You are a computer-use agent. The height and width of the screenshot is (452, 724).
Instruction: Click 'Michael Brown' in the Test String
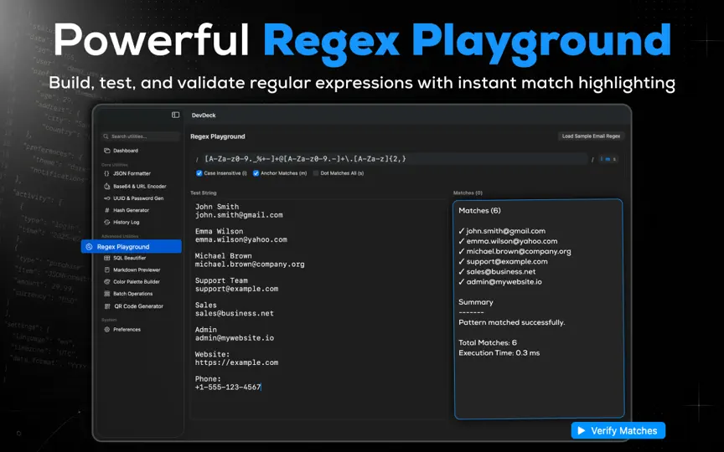pyautogui.click(x=224, y=256)
